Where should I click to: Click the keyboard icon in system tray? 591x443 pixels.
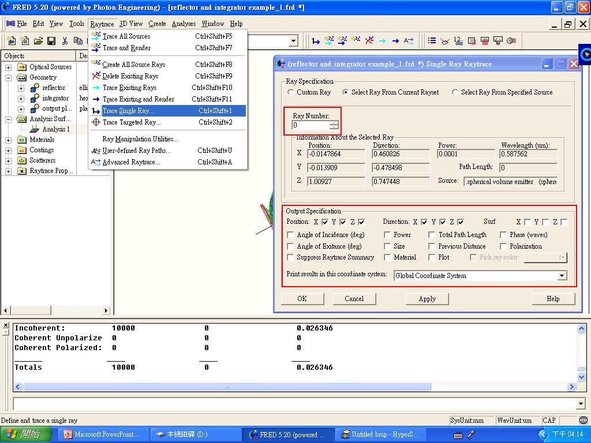458,435
